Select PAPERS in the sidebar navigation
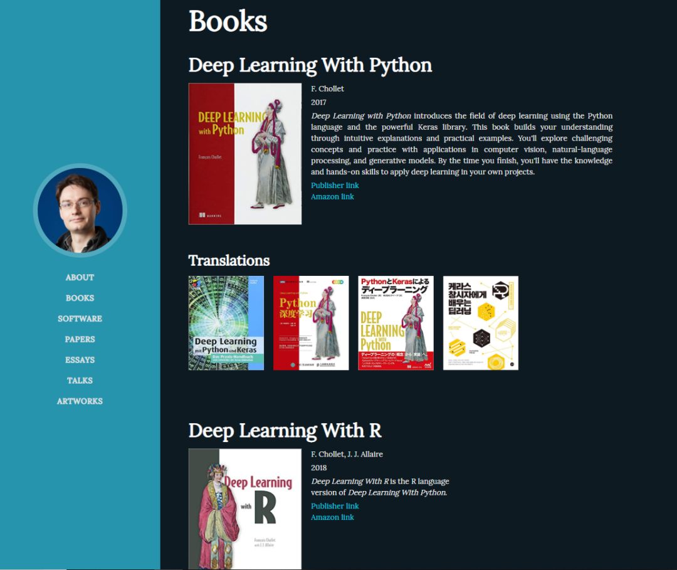This screenshot has width=677, height=570. click(x=80, y=339)
